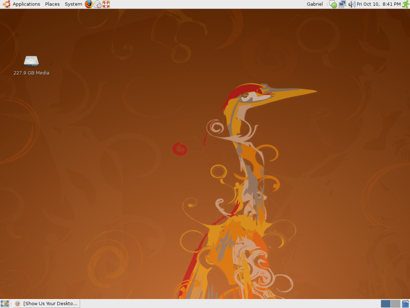
Task: Switch to the second workspace
Action: click(x=395, y=304)
